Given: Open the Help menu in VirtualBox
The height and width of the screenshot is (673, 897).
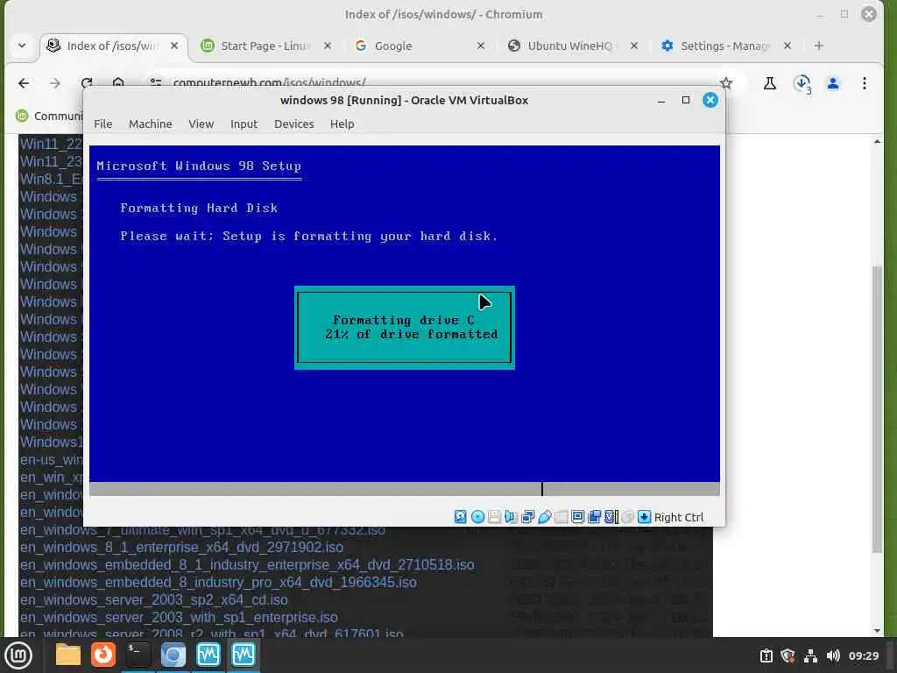Looking at the screenshot, I should click(343, 124).
